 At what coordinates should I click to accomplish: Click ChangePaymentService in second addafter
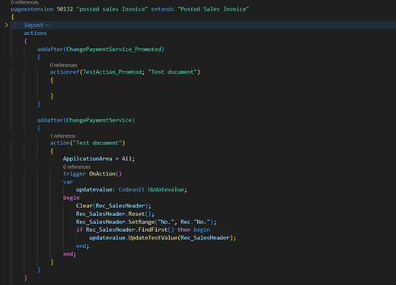click(x=99, y=120)
